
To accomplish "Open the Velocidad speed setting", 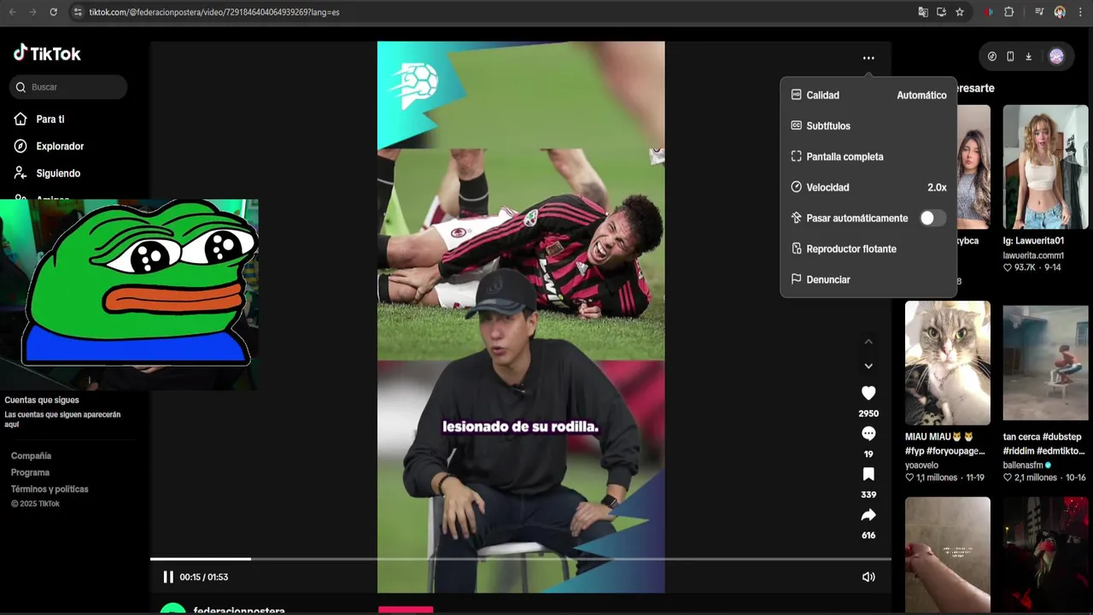I will pos(868,187).
